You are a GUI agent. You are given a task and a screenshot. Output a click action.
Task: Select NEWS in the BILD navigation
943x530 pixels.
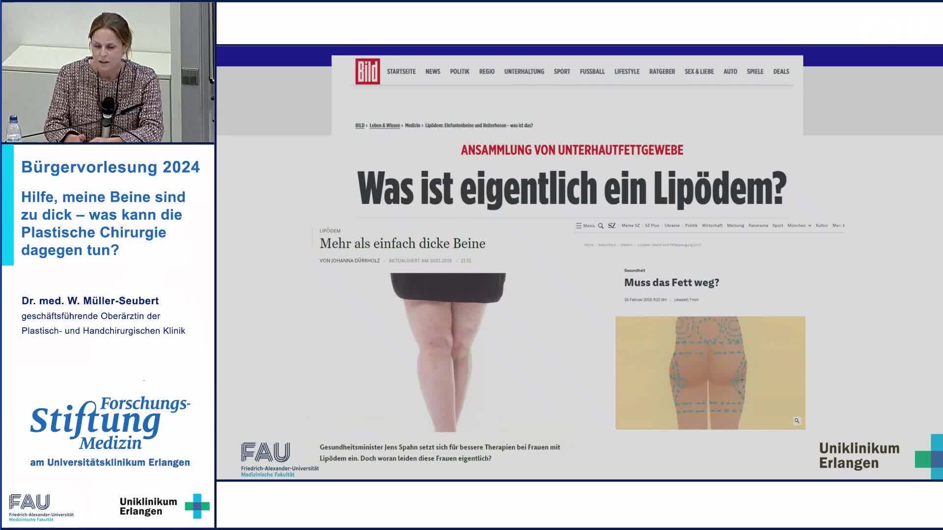tap(433, 71)
